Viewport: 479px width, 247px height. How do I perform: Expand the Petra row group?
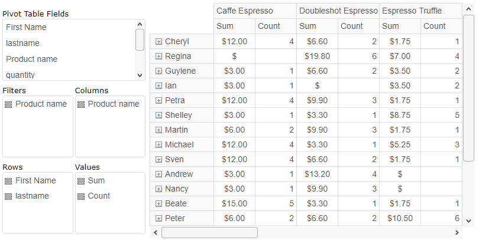pyautogui.click(x=158, y=100)
